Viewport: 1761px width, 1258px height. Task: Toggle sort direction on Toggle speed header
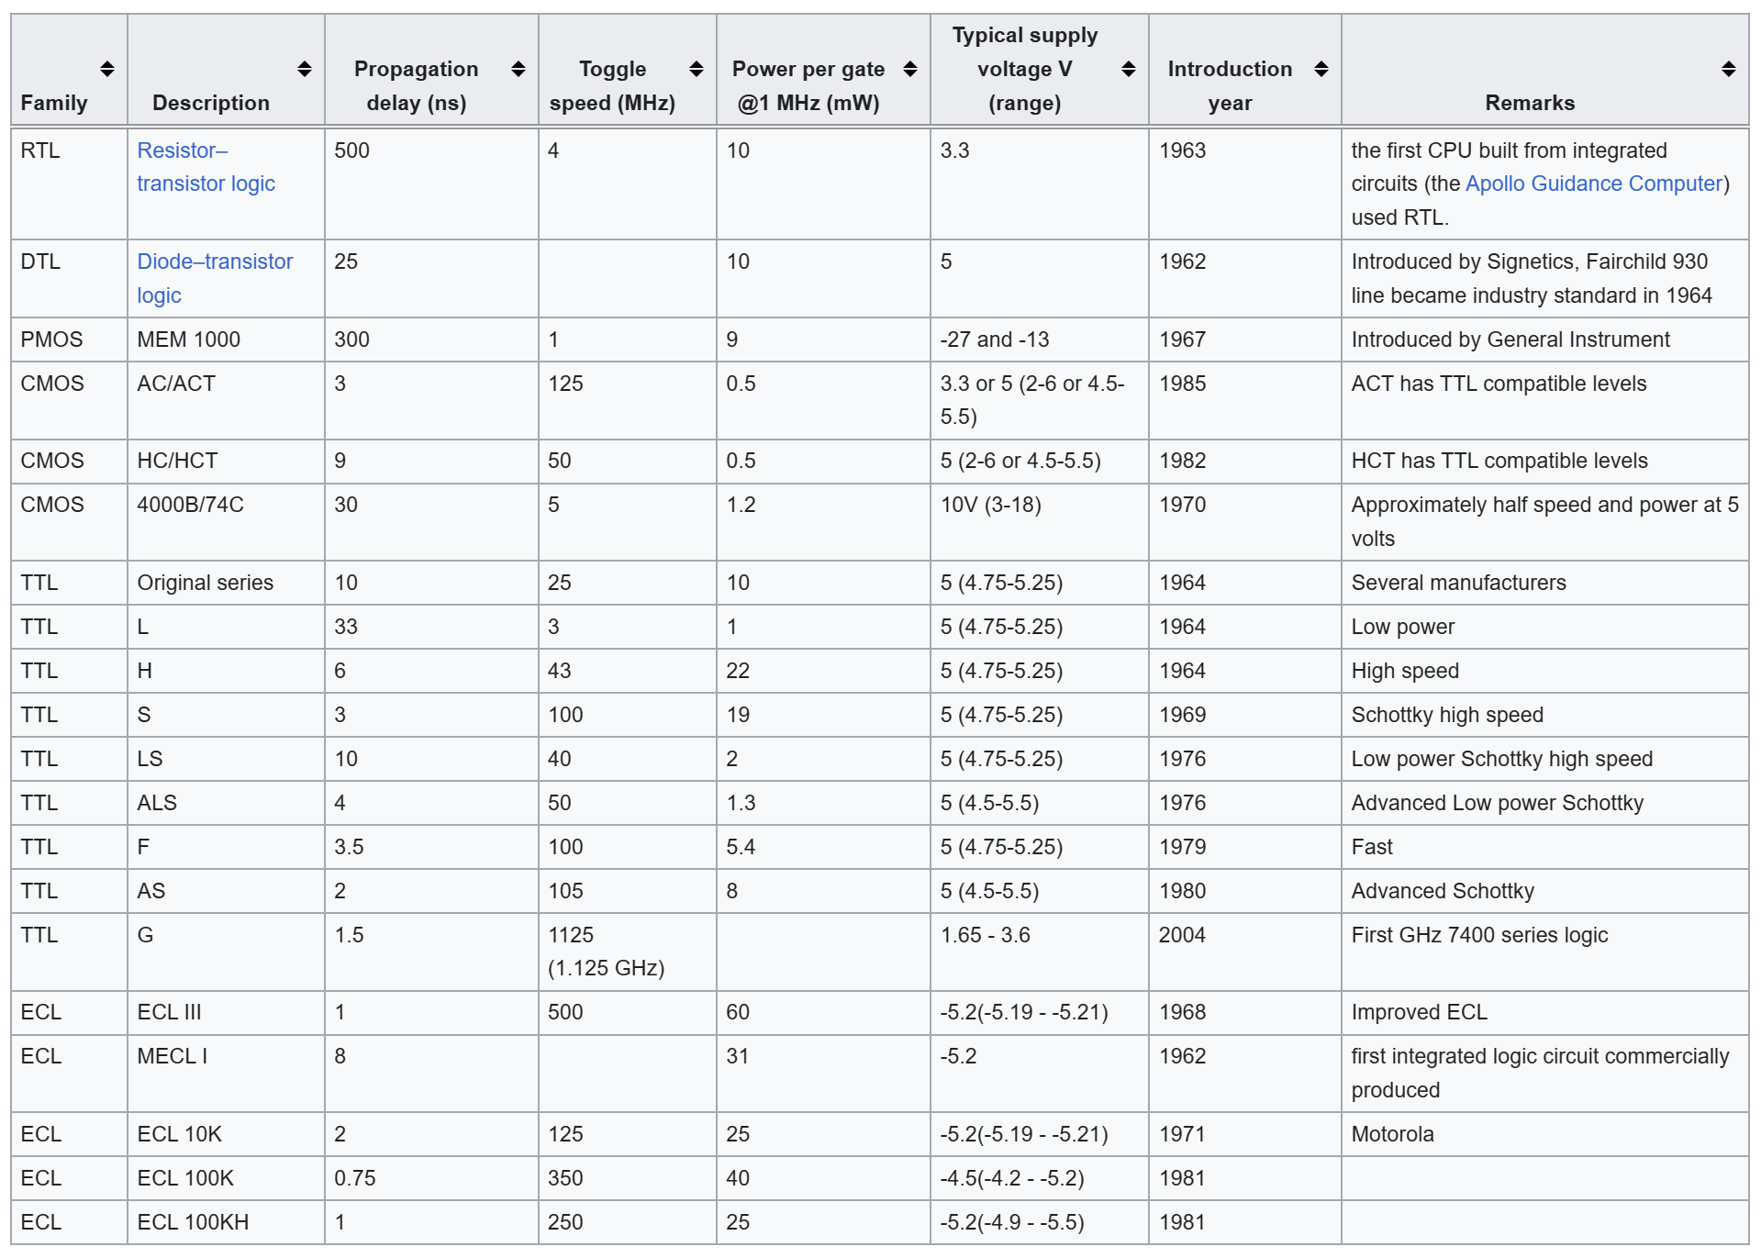coord(695,68)
